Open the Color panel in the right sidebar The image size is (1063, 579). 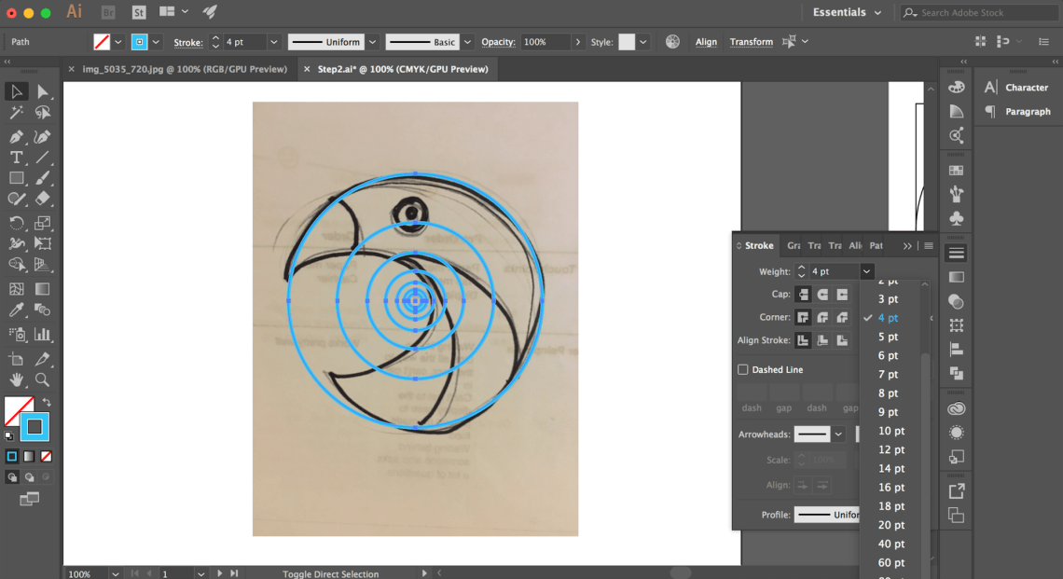click(956, 86)
